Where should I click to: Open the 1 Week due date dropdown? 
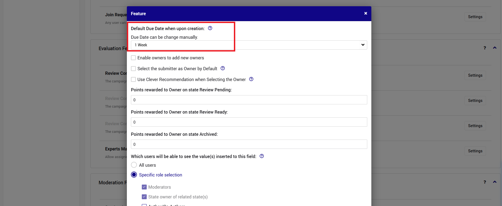pos(249,45)
